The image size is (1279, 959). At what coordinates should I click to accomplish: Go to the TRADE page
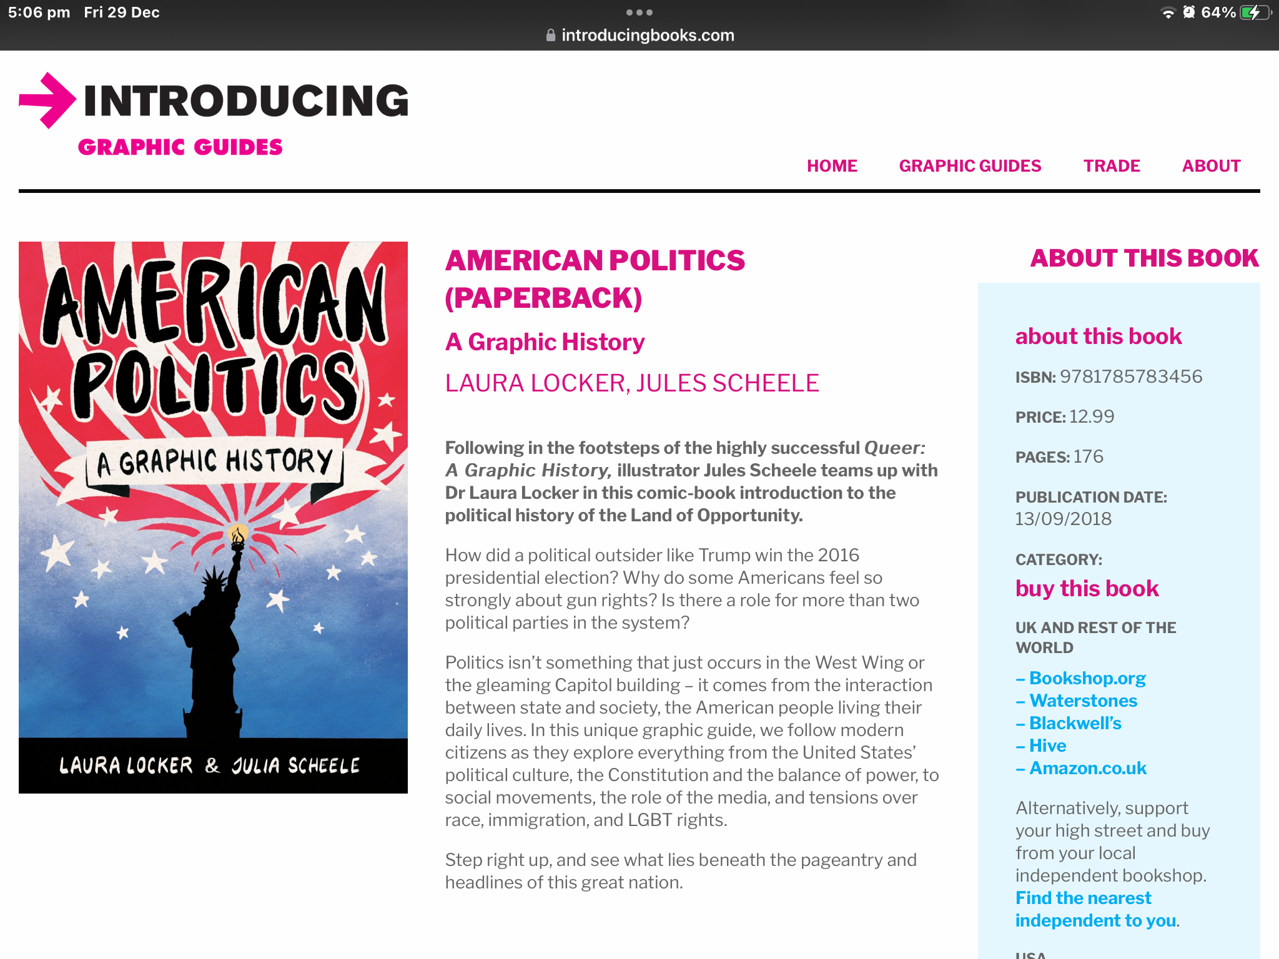[x=1112, y=166]
